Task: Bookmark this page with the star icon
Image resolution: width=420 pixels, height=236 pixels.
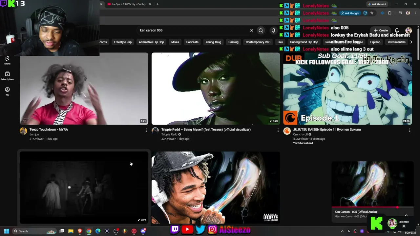Action: [x=372, y=13]
